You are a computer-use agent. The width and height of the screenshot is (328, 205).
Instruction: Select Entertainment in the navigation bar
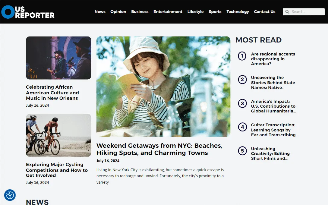(x=168, y=12)
